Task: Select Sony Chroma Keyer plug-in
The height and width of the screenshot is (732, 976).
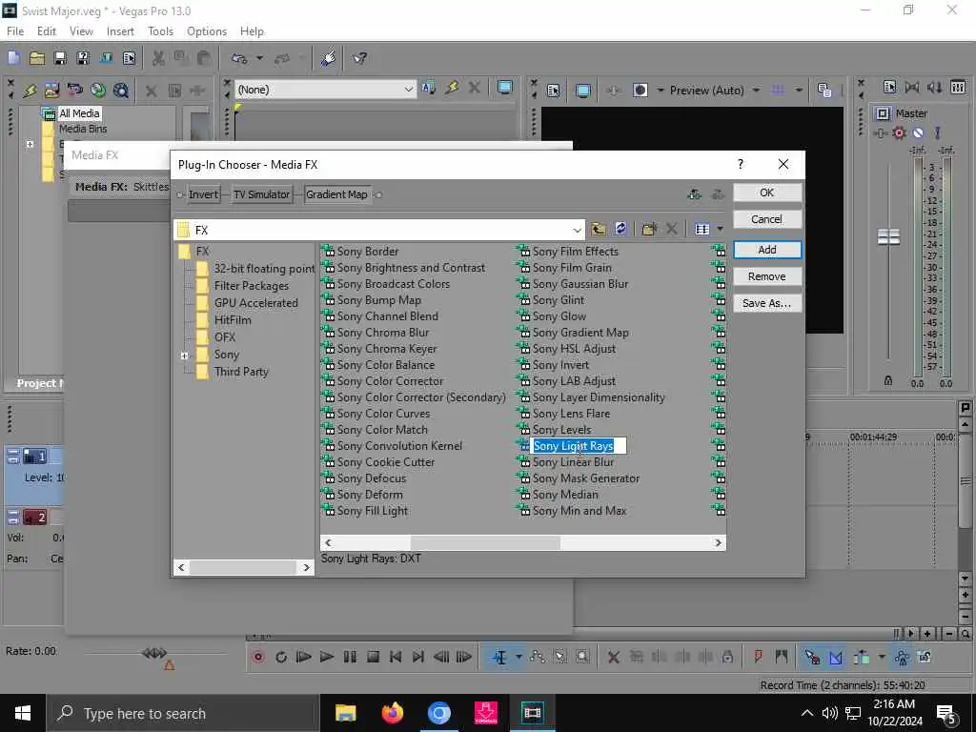Action: tap(387, 349)
